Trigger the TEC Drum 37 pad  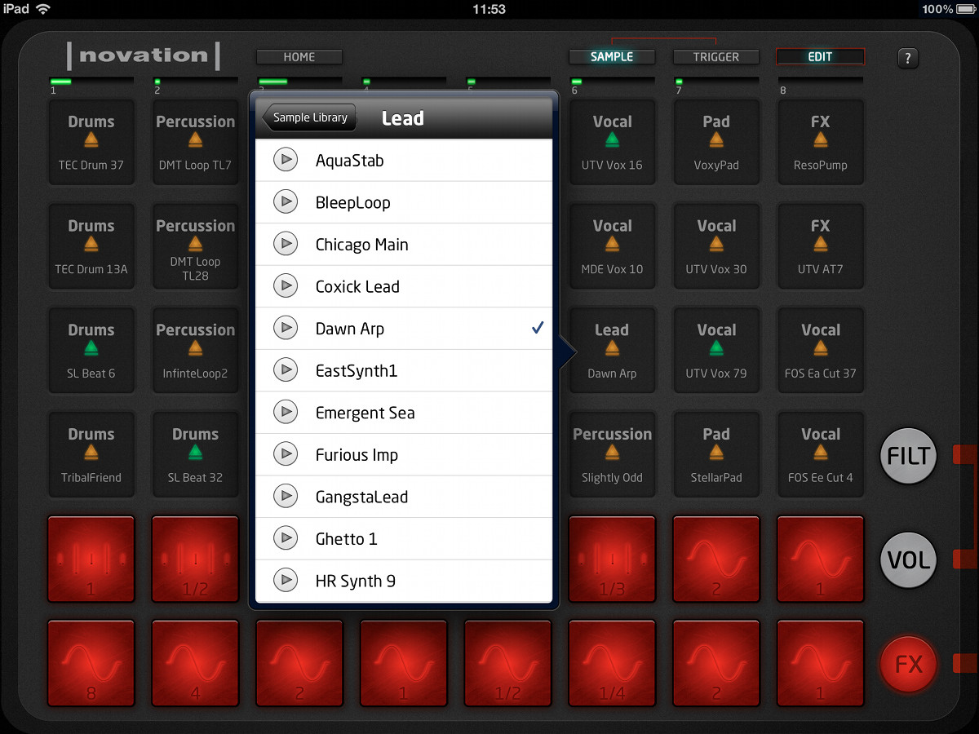click(x=91, y=142)
